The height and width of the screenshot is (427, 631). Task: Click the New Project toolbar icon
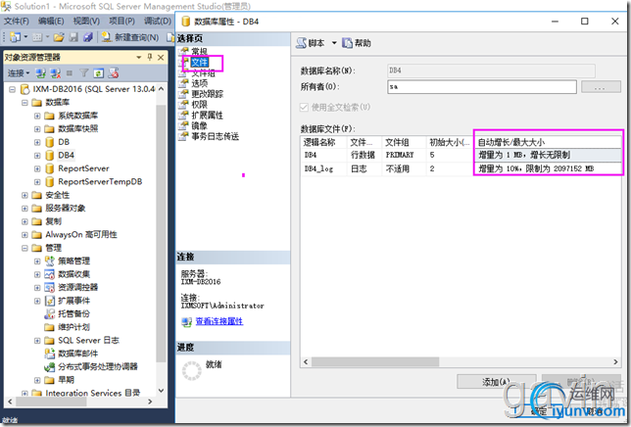click(x=15, y=37)
